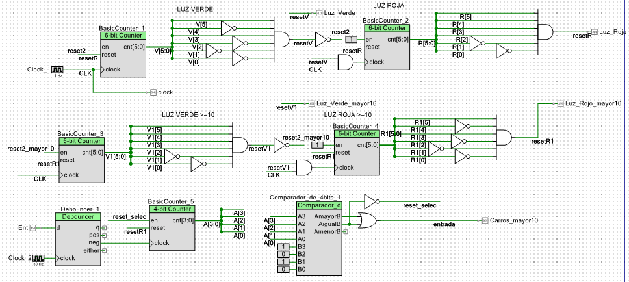Select the Luz_Rojo_mayor10 output pin
The height and width of the screenshot is (282, 629).
tap(560, 103)
